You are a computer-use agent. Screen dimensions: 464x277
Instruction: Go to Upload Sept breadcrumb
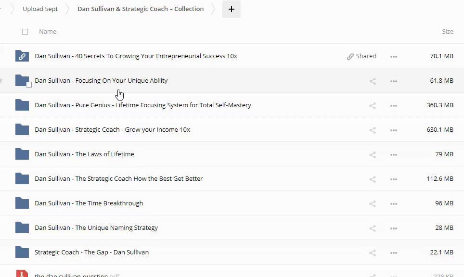[x=40, y=9]
